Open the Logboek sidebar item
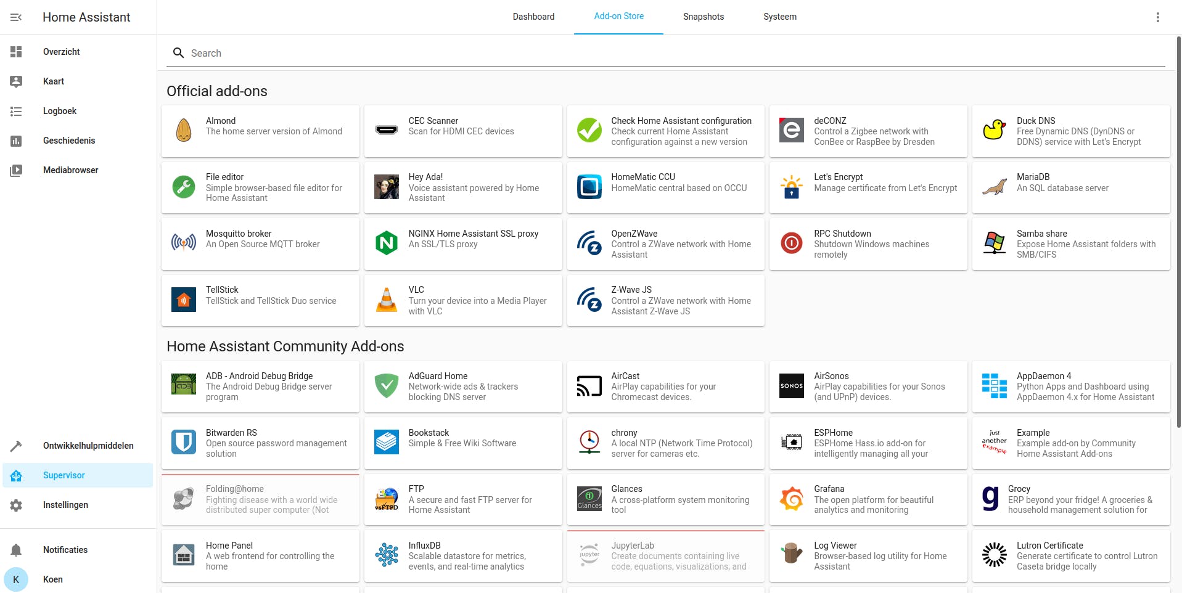The image size is (1182, 593). (60, 111)
